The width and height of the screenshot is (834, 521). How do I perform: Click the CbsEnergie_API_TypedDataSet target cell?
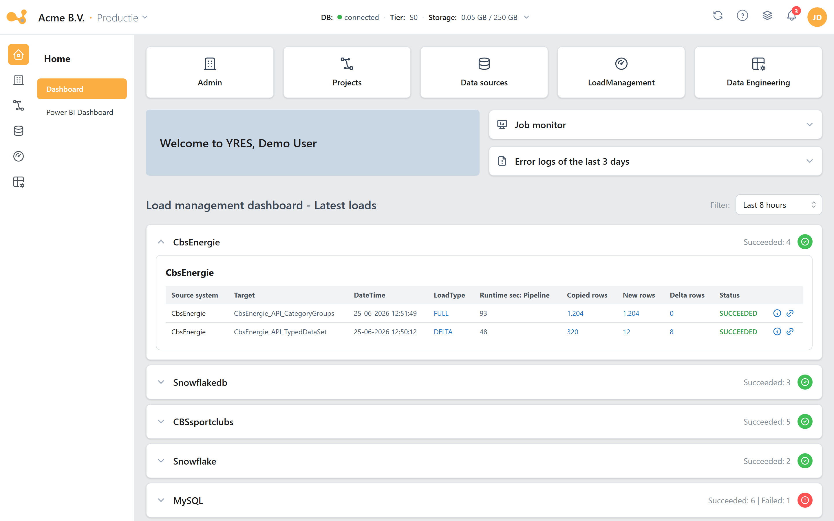(280, 332)
